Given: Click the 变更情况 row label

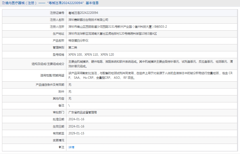Looking at the screenshot, I should tap(58, 140).
